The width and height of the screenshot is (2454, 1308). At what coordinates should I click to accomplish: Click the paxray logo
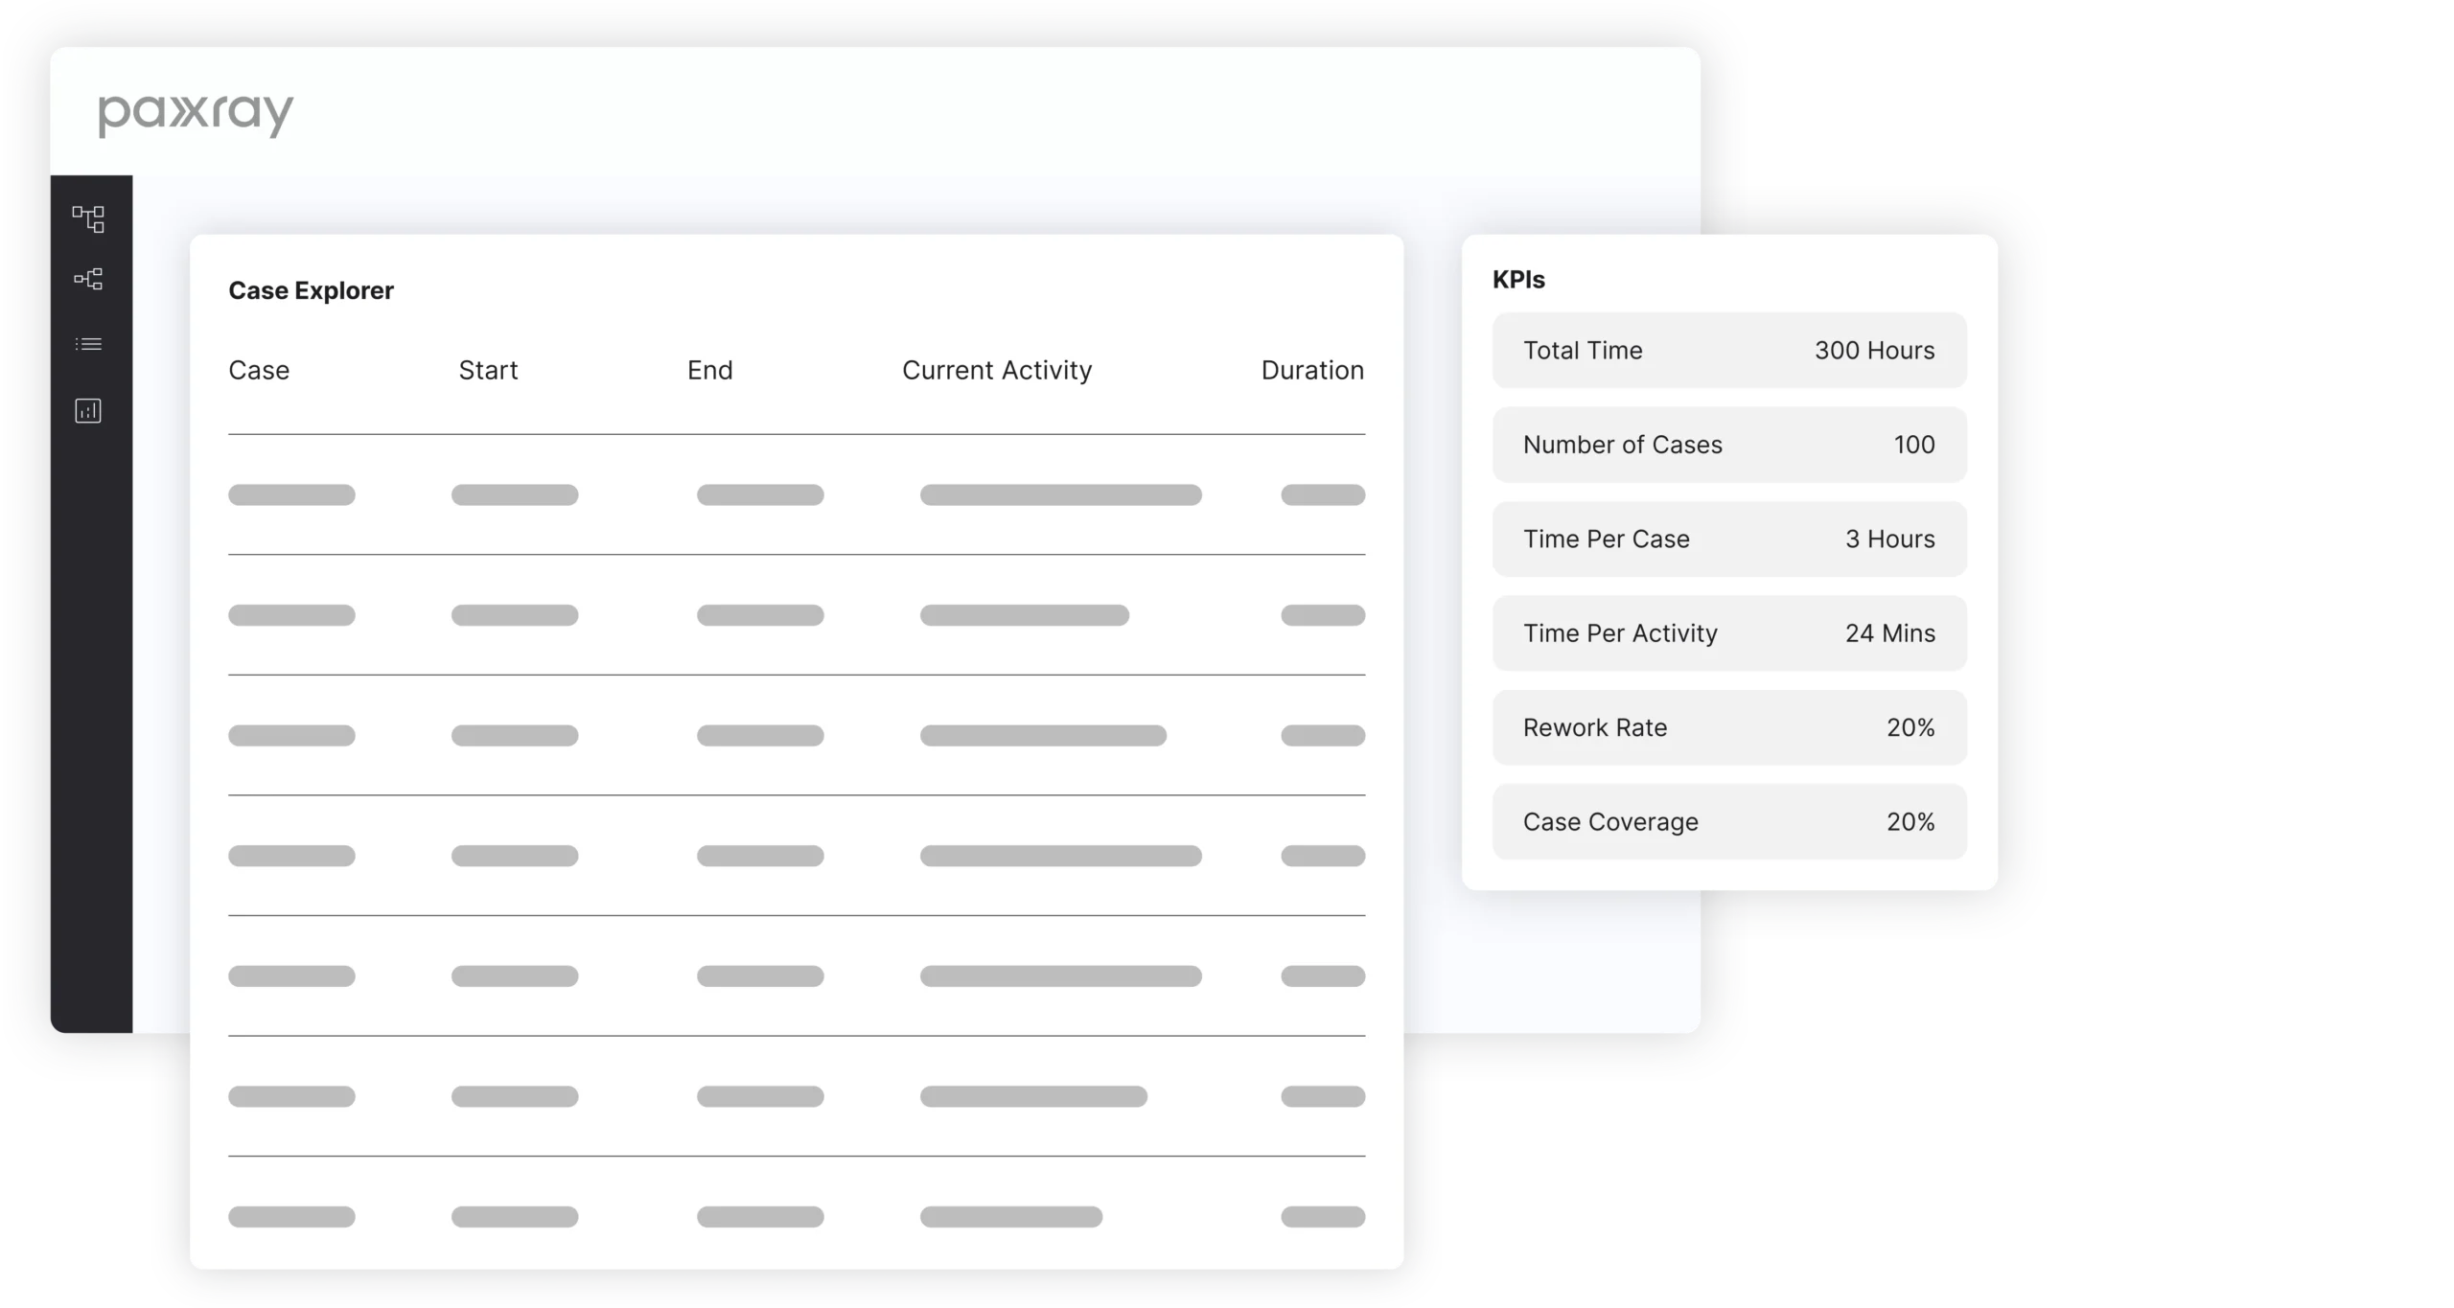click(196, 114)
